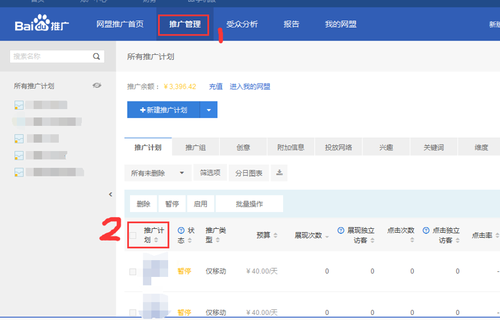Sort by 点击独立访客 column arrows
Image resolution: width=500 pixels, height=320 pixels.
[457, 240]
